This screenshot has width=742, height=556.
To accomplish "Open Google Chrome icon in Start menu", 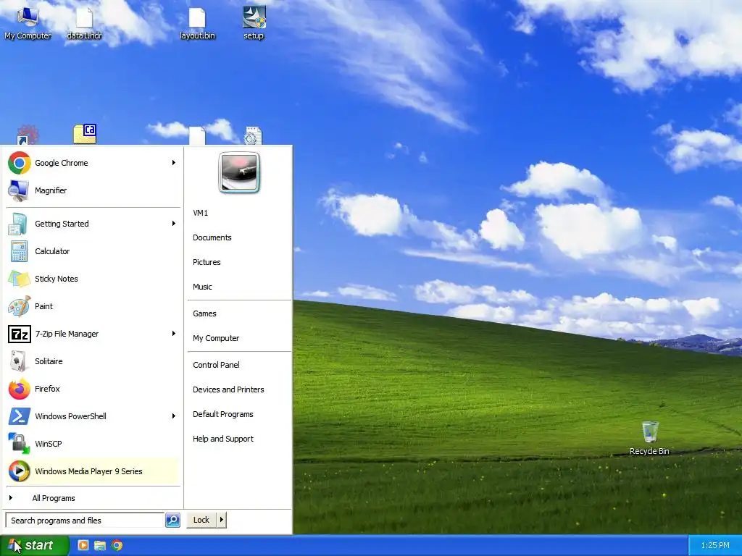I will pyautogui.click(x=20, y=163).
